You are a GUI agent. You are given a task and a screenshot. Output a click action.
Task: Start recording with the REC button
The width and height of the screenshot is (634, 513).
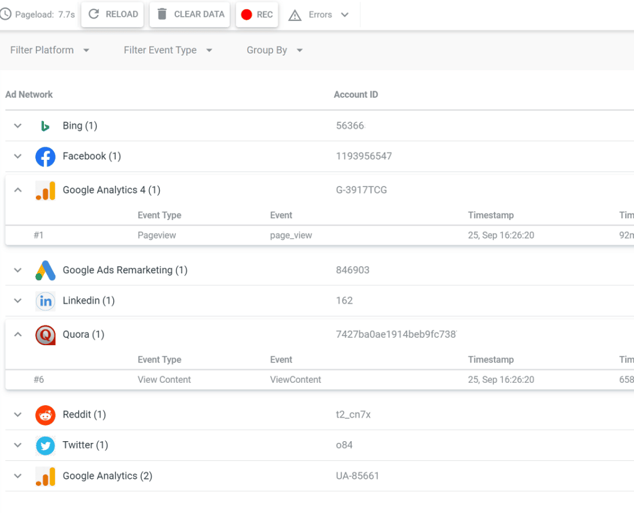click(x=257, y=14)
